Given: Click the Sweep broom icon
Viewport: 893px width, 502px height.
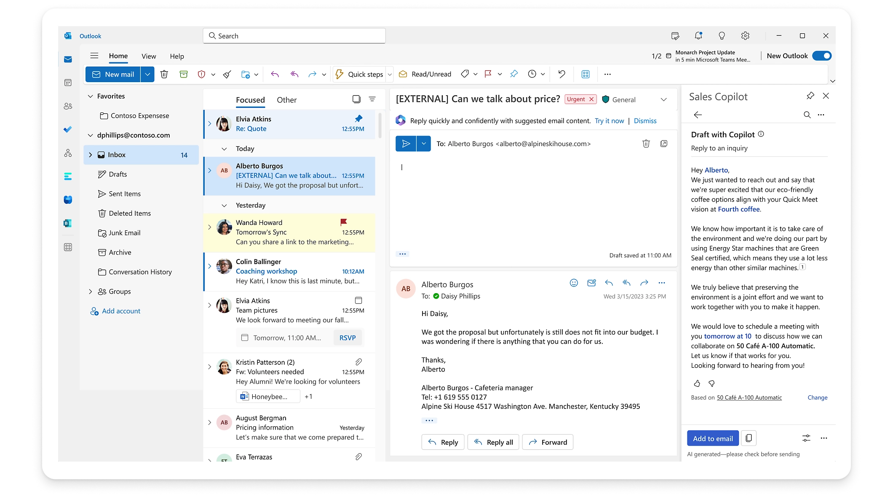Looking at the screenshot, I should point(227,74).
